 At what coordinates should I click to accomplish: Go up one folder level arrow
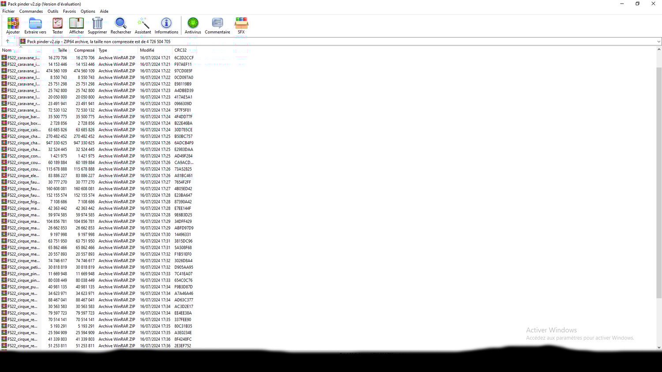[x=8, y=41]
